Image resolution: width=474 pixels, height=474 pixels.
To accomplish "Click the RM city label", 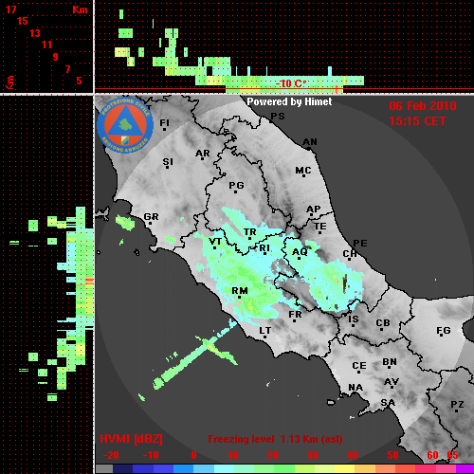I will tap(240, 291).
